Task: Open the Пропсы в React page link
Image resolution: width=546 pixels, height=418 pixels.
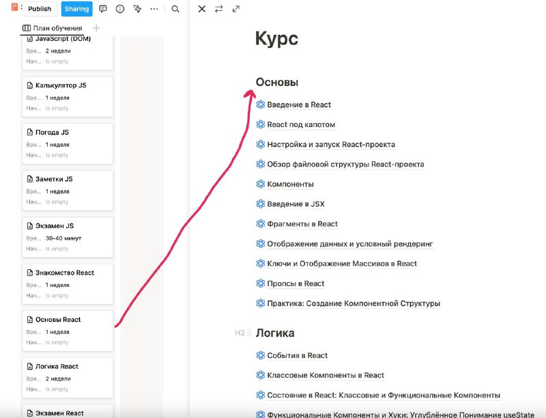Action: pos(296,283)
